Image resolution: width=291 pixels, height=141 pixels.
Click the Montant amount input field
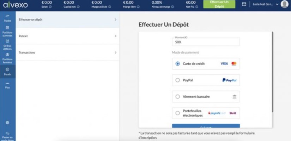click(x=206, y=42)
